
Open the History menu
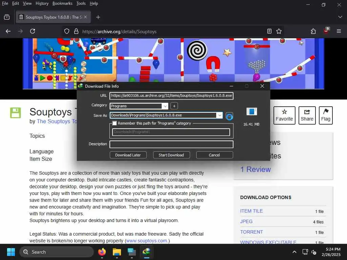tap(42, 3)
